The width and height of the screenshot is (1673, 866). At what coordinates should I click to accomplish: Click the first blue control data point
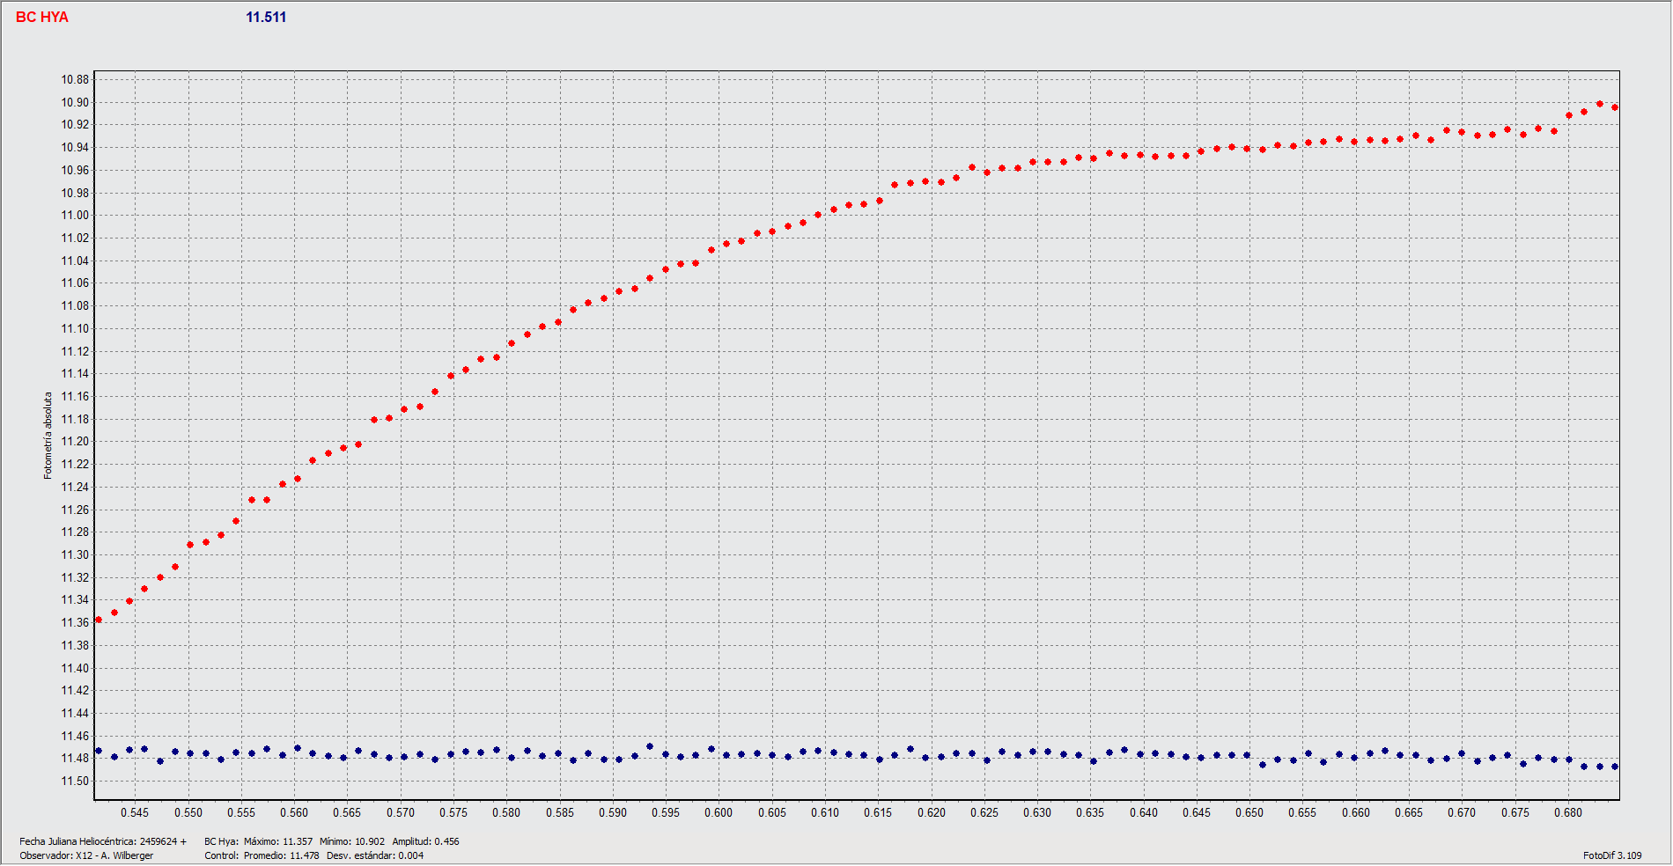(99, 752)
